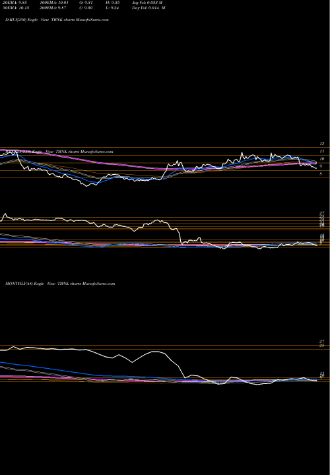
Task: Select the Day Vol readout
Action: (148, 8)
